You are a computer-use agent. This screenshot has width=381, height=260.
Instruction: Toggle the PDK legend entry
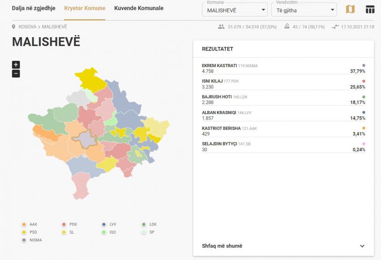69,224
